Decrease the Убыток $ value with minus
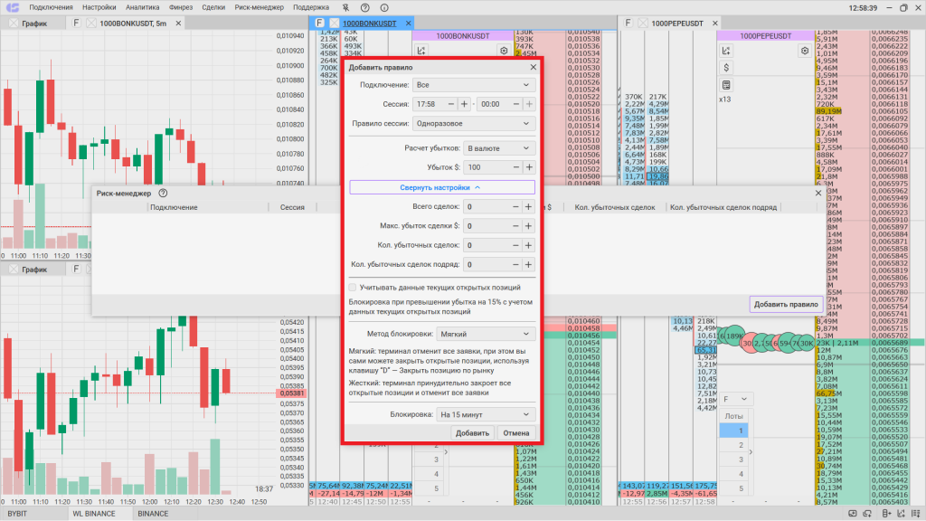The image size is (926, 521). tap(516, 167)
